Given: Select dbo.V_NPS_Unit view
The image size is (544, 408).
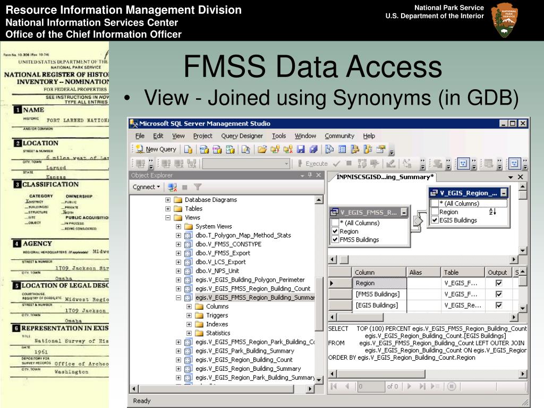Looking at the screenshot, I should coord(217,271).
